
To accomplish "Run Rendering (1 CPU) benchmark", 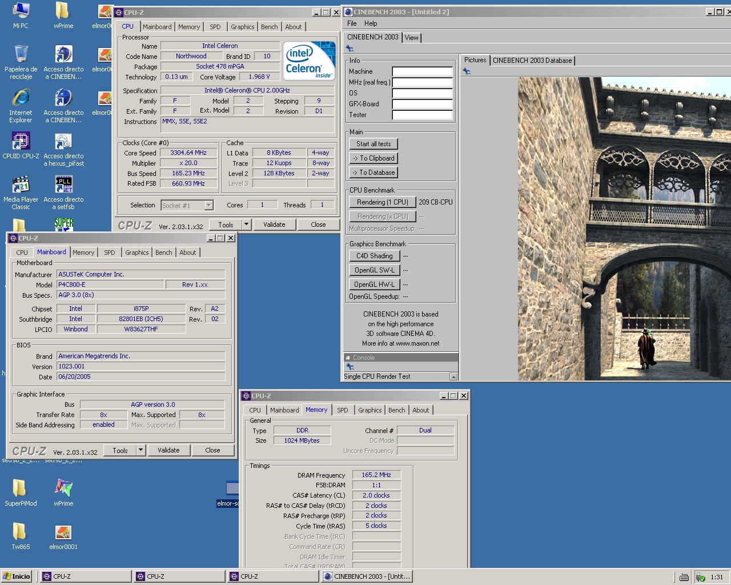I will [382, 202].
